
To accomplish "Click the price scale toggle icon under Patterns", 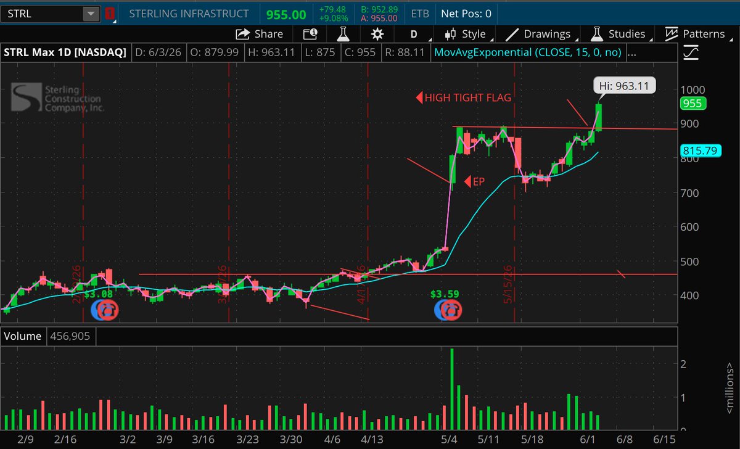I will click(x=692, y=54).
